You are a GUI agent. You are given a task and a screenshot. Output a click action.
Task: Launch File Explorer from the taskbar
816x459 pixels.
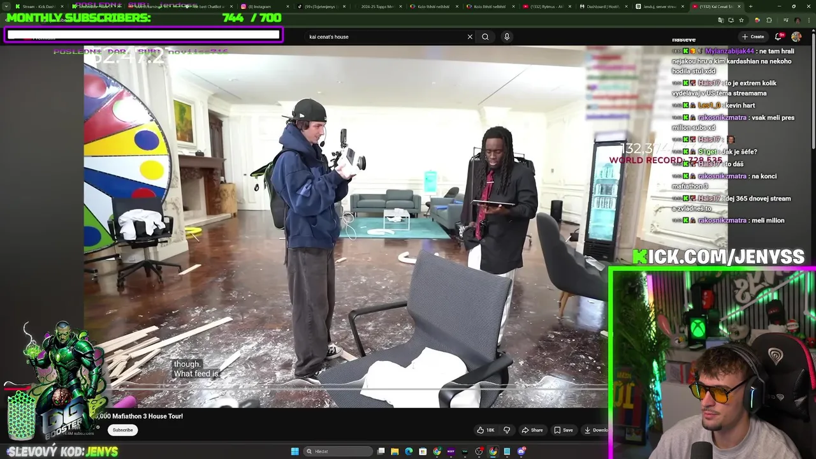[x=395, y=451]
